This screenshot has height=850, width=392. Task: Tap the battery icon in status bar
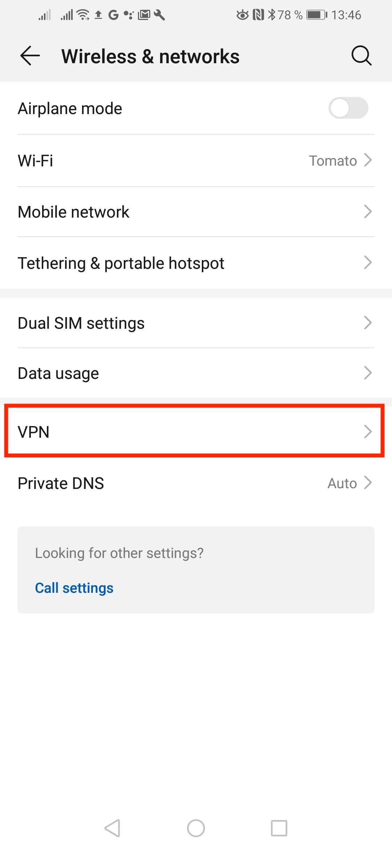pyautogui.click(x=317, y=15)
